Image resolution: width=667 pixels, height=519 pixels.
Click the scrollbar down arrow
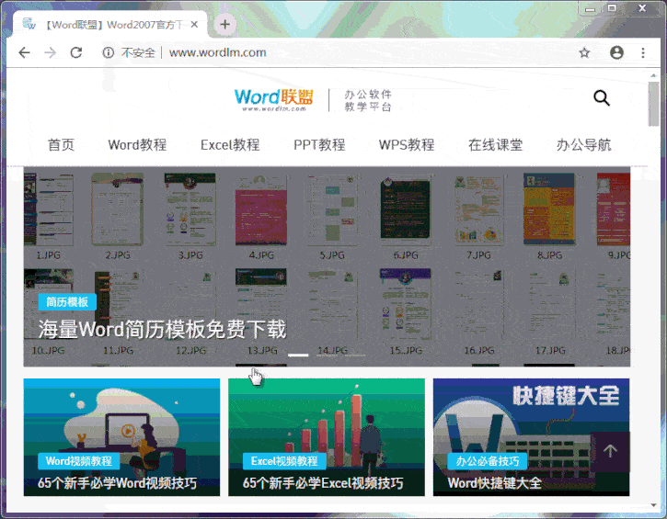coord(653,505)
